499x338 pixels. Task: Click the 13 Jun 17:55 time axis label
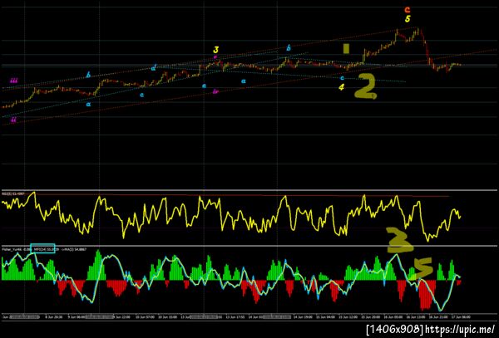pyautogui.click(x=235, y=317)
